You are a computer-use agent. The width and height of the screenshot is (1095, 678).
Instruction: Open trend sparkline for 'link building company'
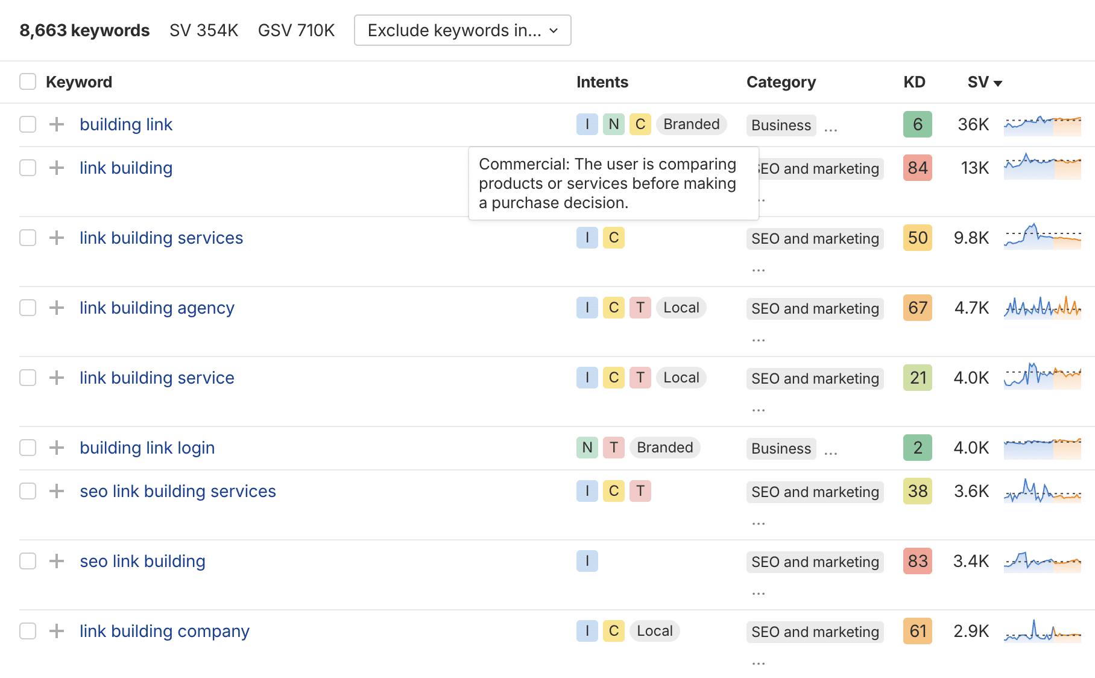1043,631
